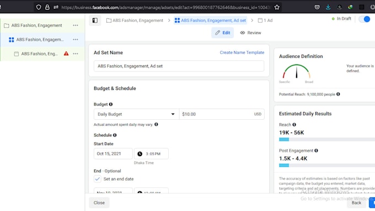Click the In Draft status label

(x=344, y=19)
